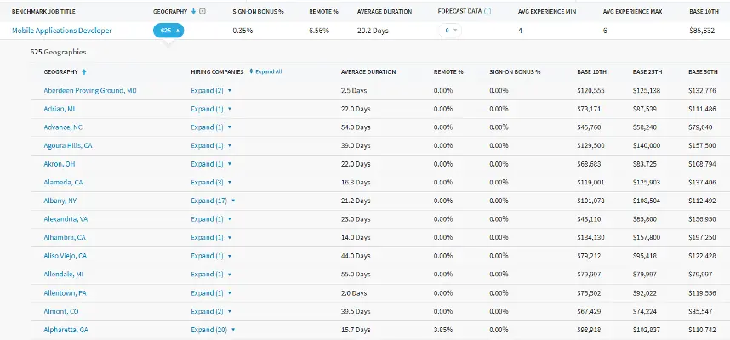730x340 pixels.
Task: Open the info icon next to FORECAST DATA
Action: [488, 12]
